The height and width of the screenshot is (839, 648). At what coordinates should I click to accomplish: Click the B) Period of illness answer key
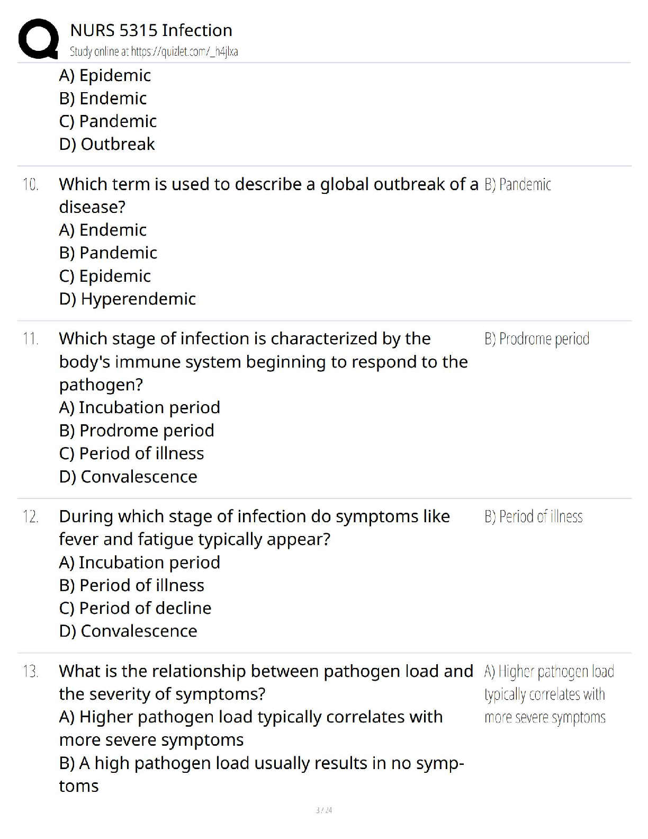coord(533,516)
